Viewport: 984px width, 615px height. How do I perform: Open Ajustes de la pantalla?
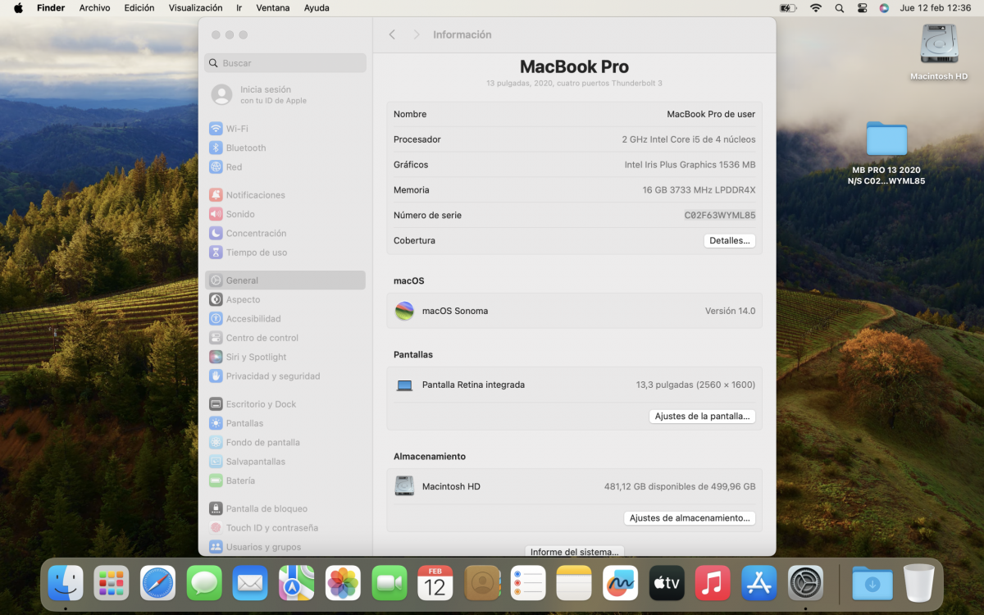702,416
